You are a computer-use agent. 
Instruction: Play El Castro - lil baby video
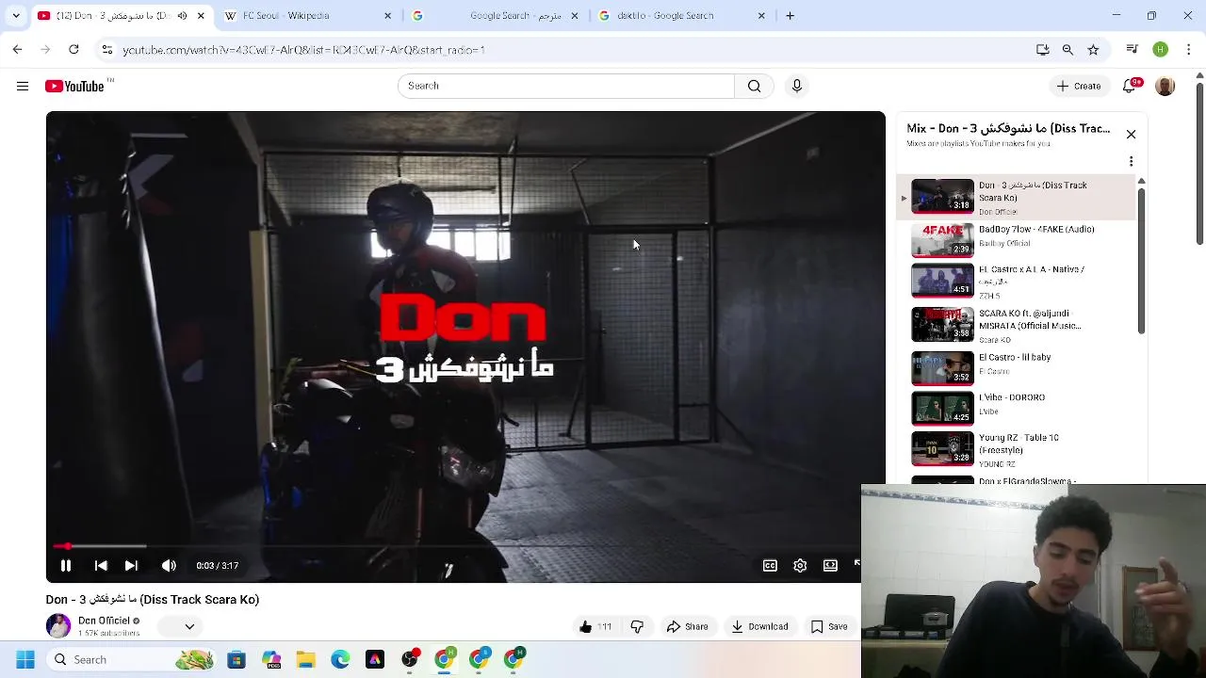pyautogui.click(x=1016, y=366)
